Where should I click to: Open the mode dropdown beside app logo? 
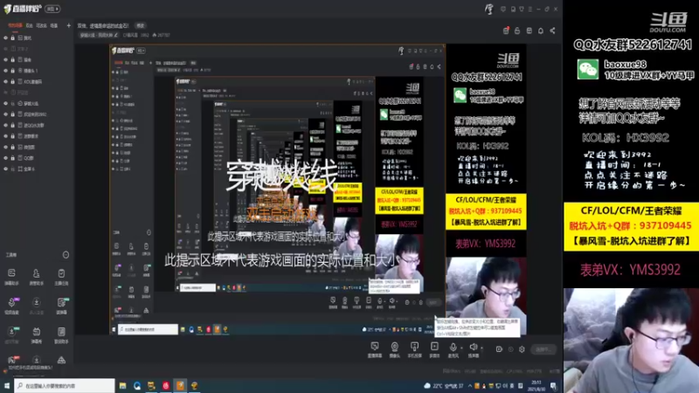(53, 9)
